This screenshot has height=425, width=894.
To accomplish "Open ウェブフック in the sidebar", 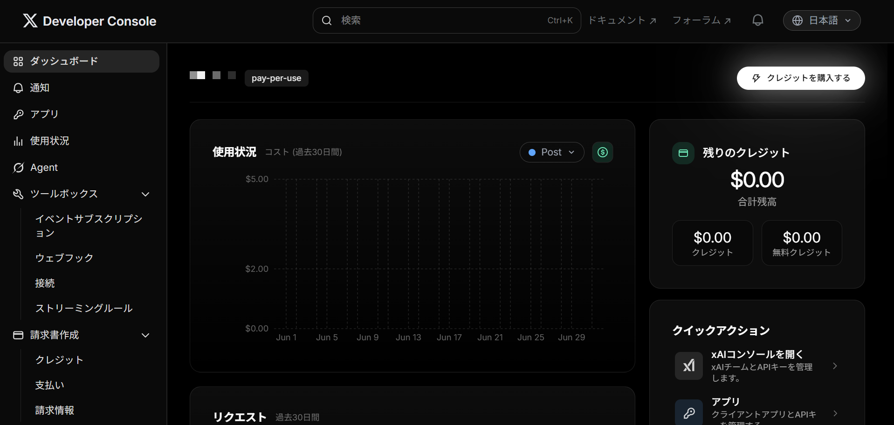I will point(64,258).
